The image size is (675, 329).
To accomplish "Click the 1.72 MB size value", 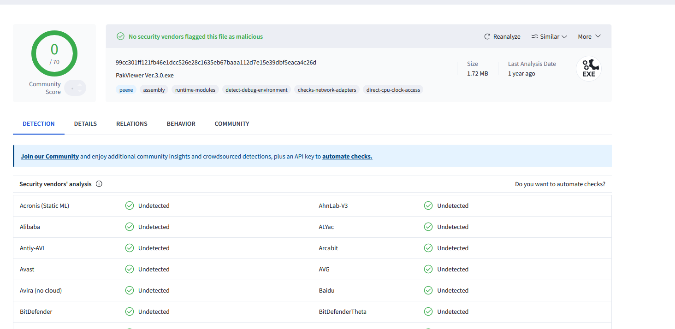I will (x=478, y=73).
